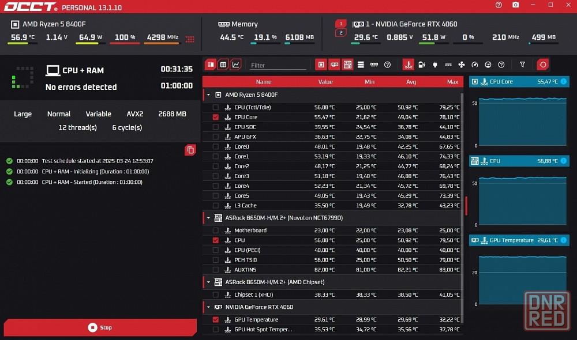The image size is (577, 340).
Task: Copy the test log to clipboard
Action: [x=190, y=150]
